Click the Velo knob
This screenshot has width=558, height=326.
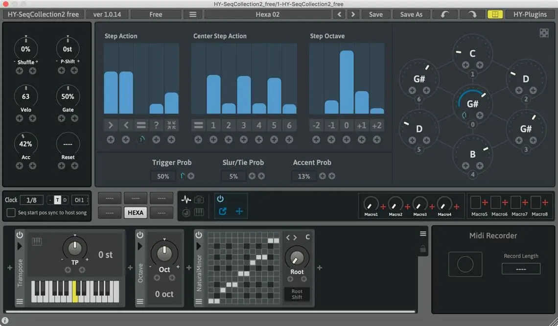pos(25,96)
